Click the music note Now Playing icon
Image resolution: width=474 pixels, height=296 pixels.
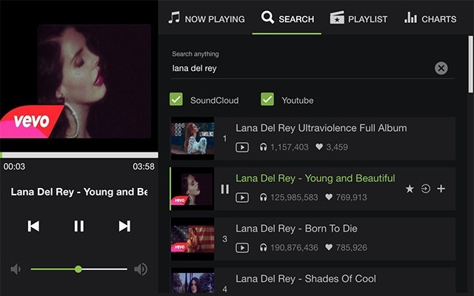coord(174,17)
